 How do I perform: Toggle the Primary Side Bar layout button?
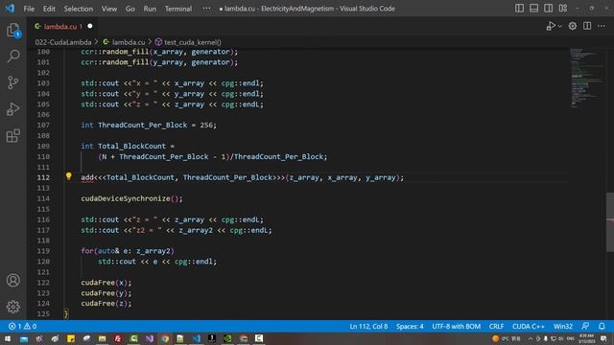pos(519,9)
